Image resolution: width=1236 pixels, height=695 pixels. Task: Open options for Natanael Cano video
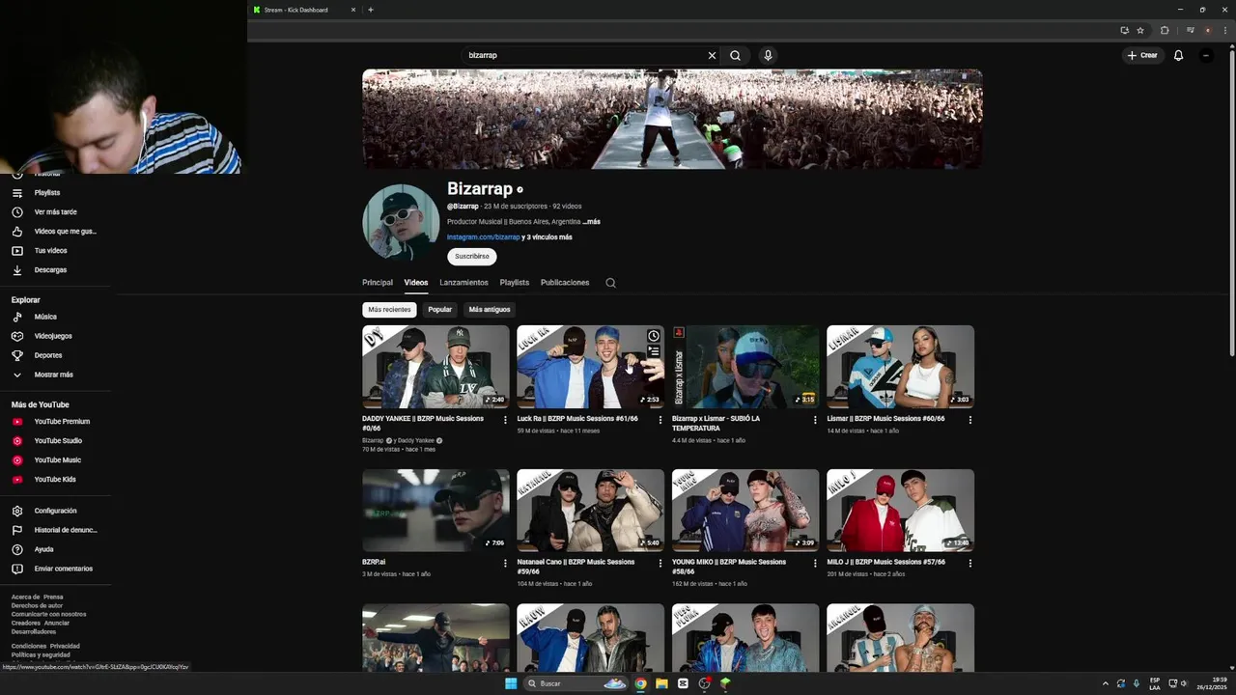660,563
